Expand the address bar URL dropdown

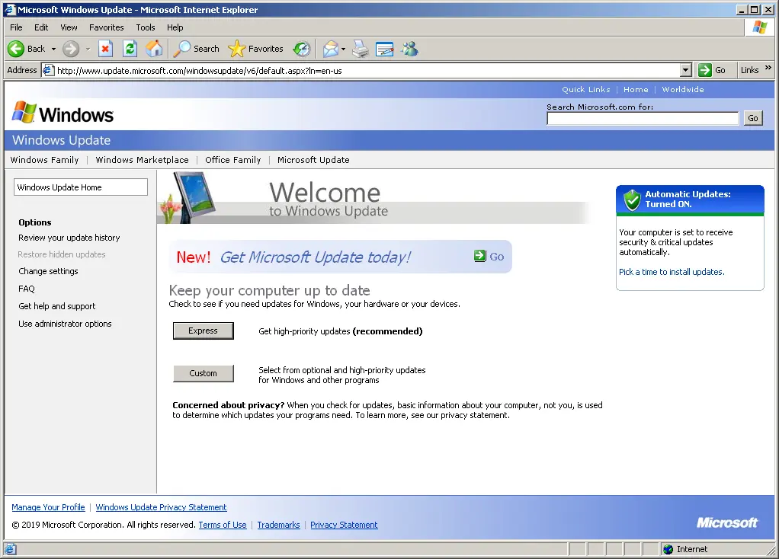pyautogui.click(x=685, y=70)
